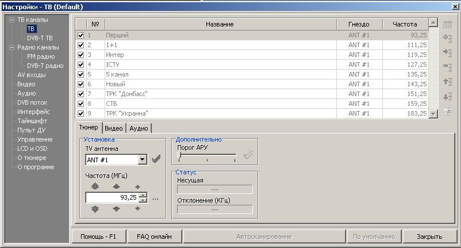461x248 pixels.
Task: Move channel up with up-arrow list icon
Action: pyautogui.click(x=447, y=82)
